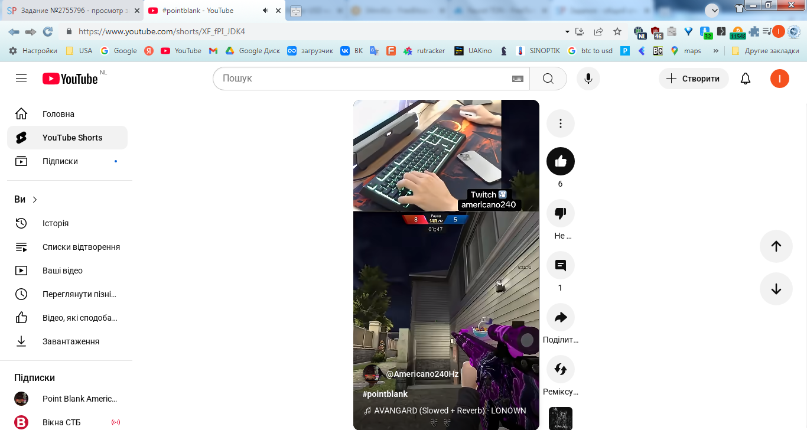The width and height of the screenshot is (807, 430).
Task: Expand the Ви section chevron
Action: (35, 200)
